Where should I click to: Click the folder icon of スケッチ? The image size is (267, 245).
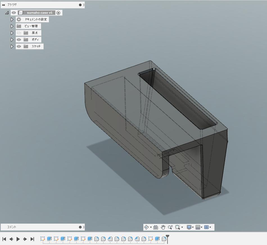click(26, 46)
